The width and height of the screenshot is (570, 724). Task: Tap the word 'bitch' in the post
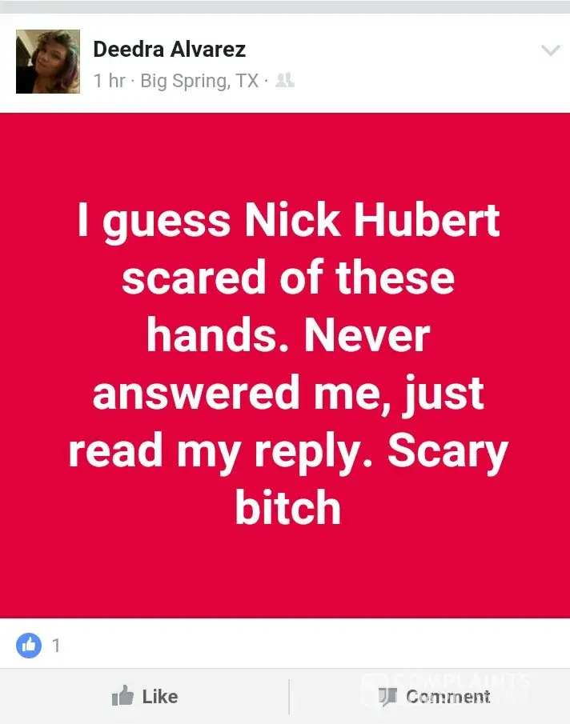pos(287,507)
